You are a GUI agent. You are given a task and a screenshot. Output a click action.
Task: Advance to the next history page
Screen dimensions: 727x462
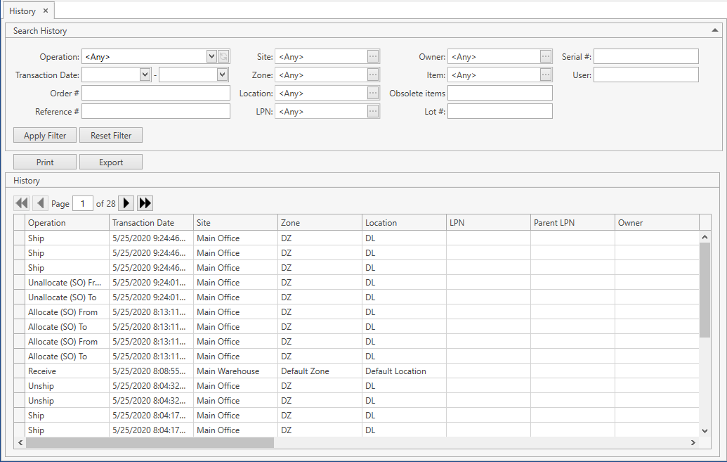[126, 203]
